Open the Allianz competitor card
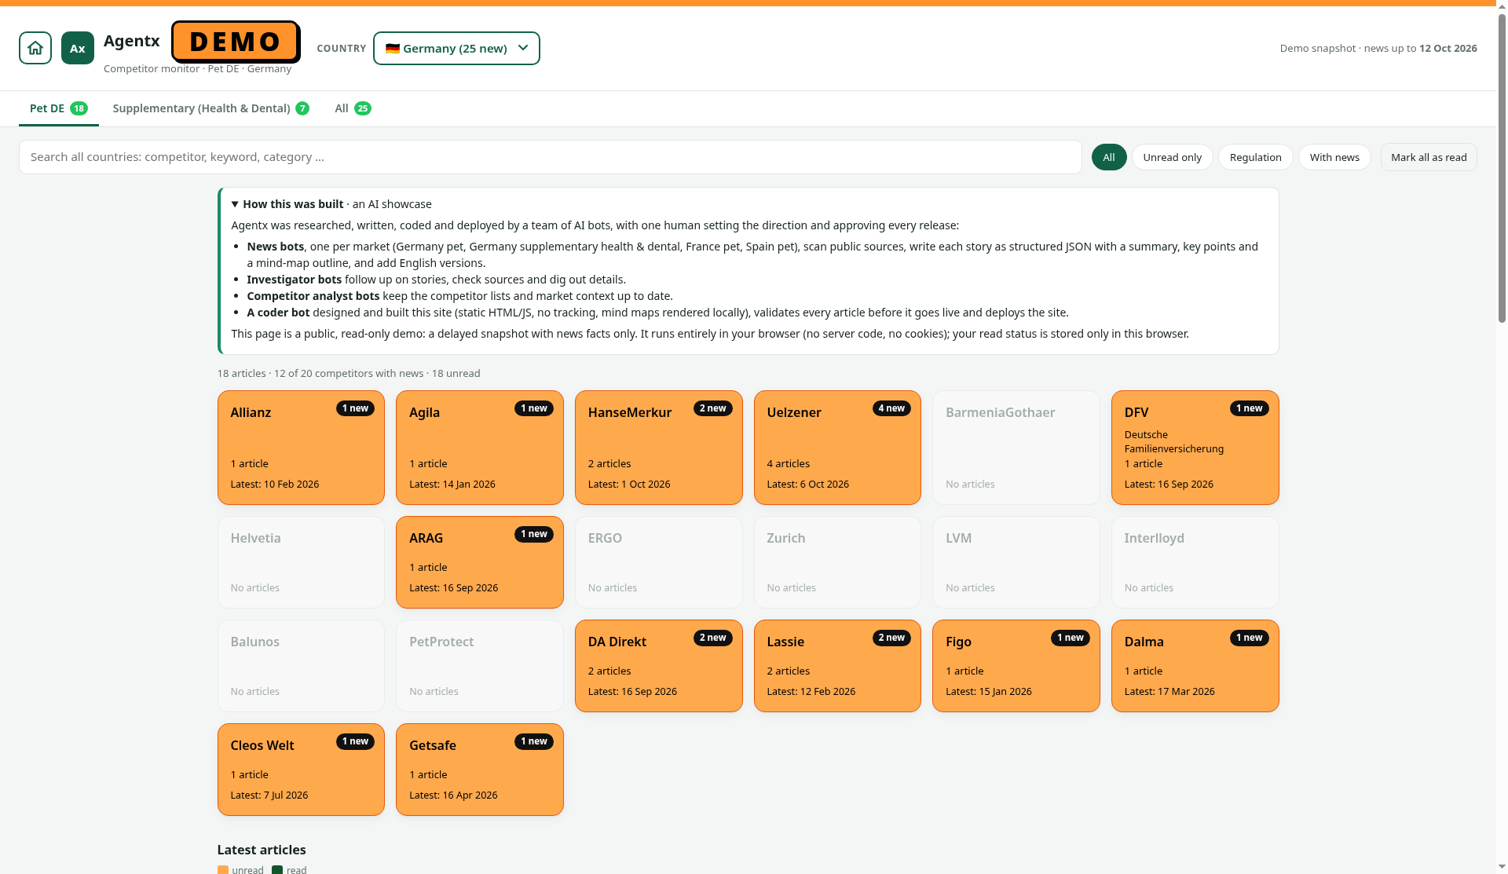Image resolution: width=1508 pixels, height=874 pixels. point(301,448)
